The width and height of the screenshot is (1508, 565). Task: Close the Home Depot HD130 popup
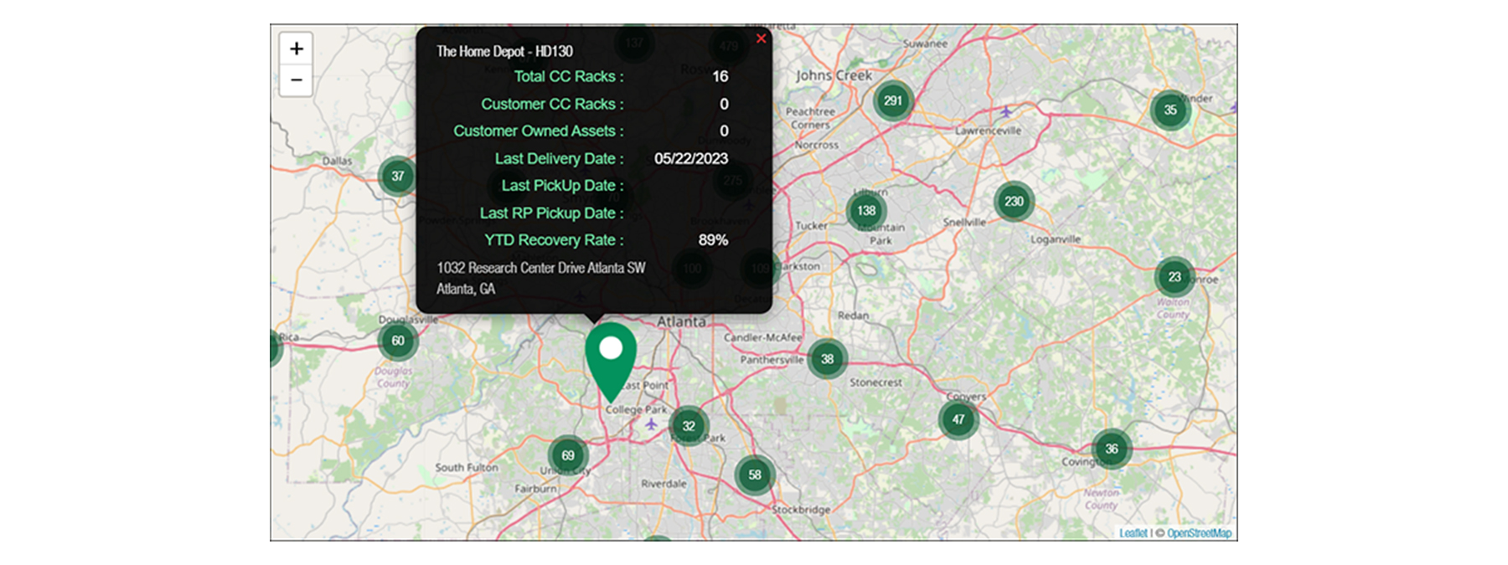761,39
